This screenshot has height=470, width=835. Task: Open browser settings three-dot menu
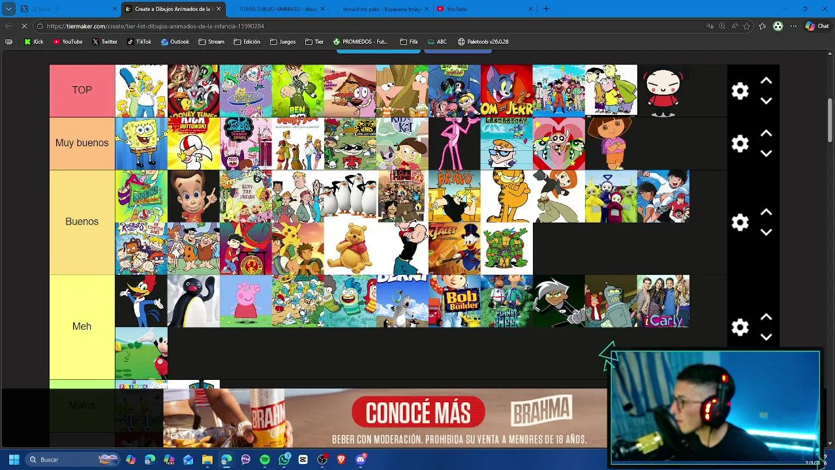[793, 26]
